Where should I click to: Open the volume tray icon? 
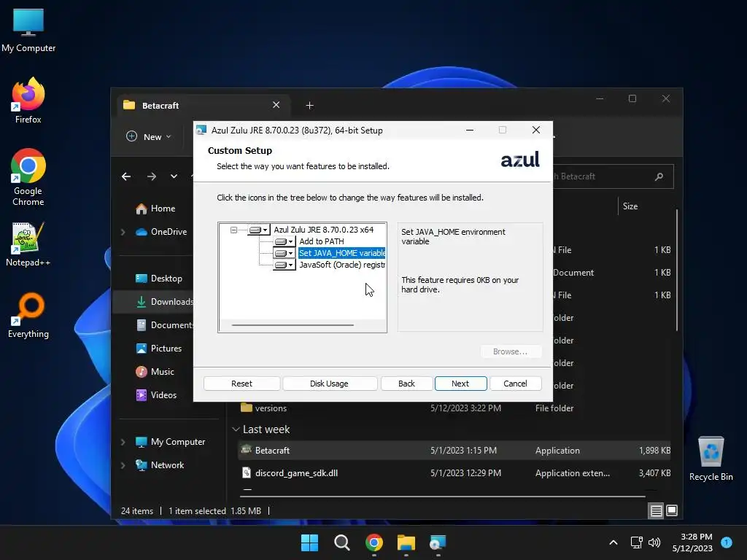pos(654,542)
